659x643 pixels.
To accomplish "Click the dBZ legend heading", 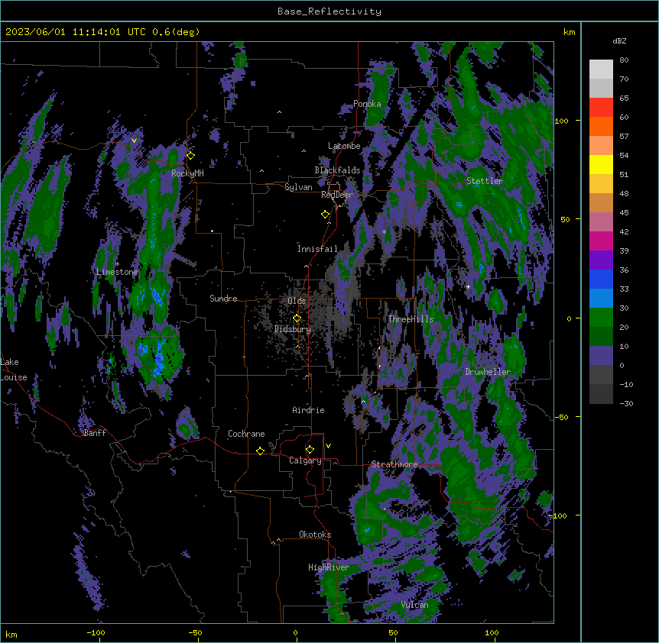I will coord(619,40).
